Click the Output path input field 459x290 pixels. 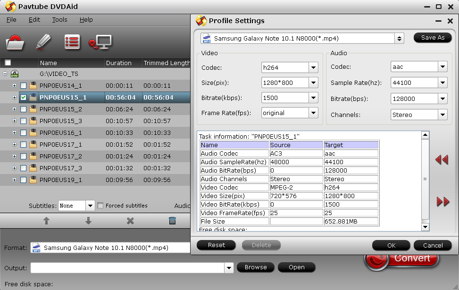(128, 268)
